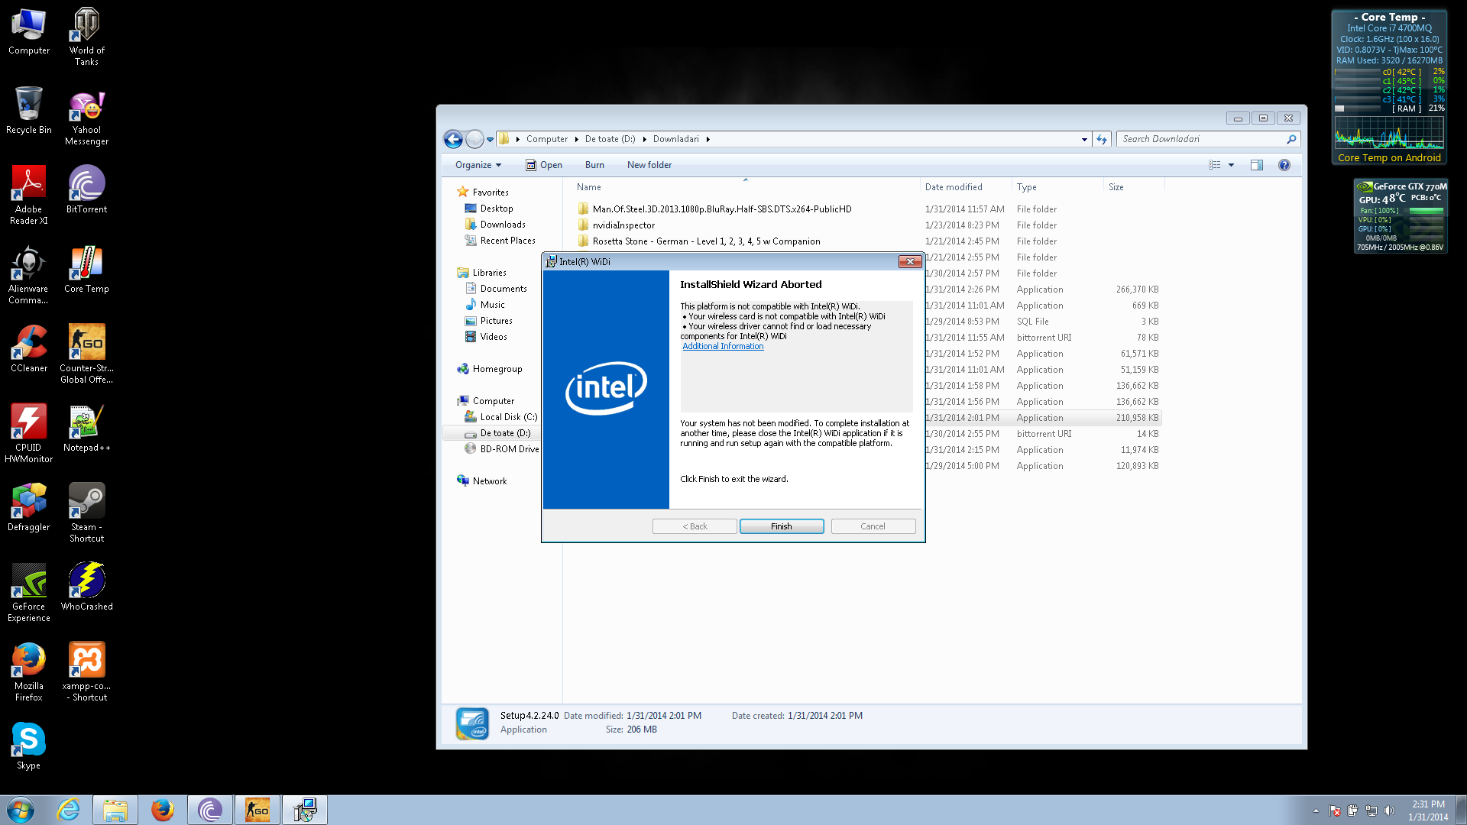Sort by Type column header
The image size is (1467, 825).
coord(1058,187)
